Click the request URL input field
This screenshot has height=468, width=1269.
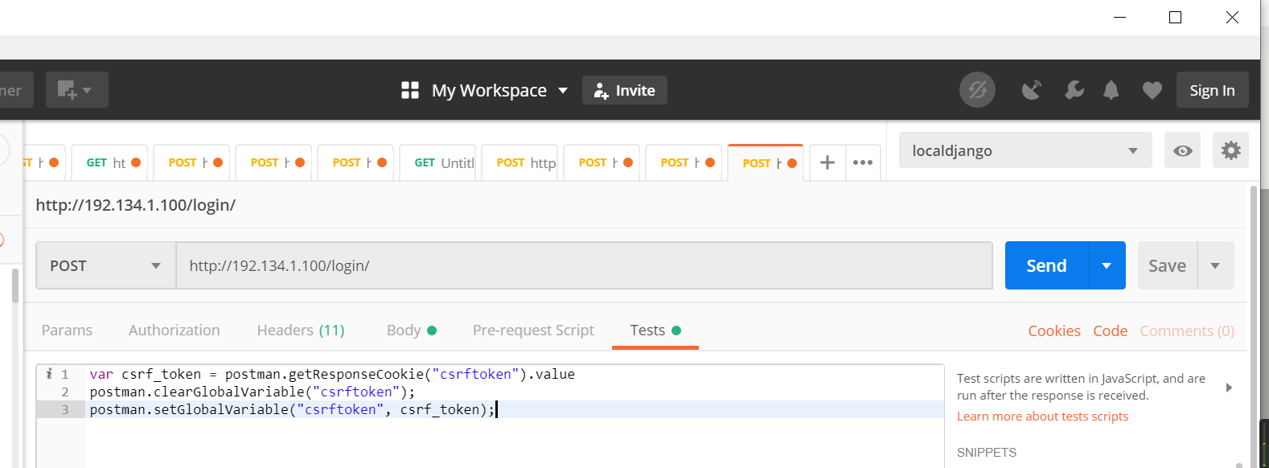584,265
